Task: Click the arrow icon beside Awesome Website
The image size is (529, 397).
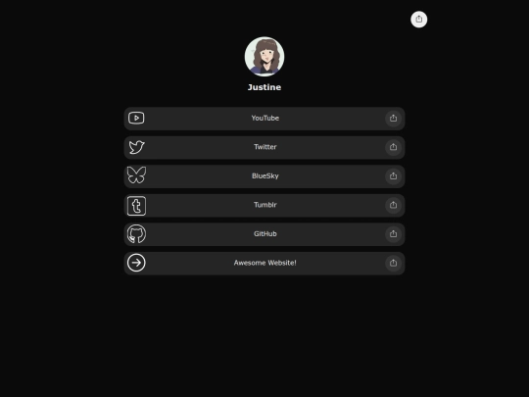Action: [x=136, y=263]
